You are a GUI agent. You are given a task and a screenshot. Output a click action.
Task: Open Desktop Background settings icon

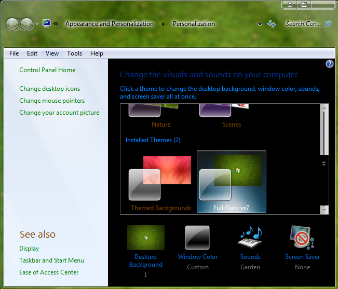146,238
